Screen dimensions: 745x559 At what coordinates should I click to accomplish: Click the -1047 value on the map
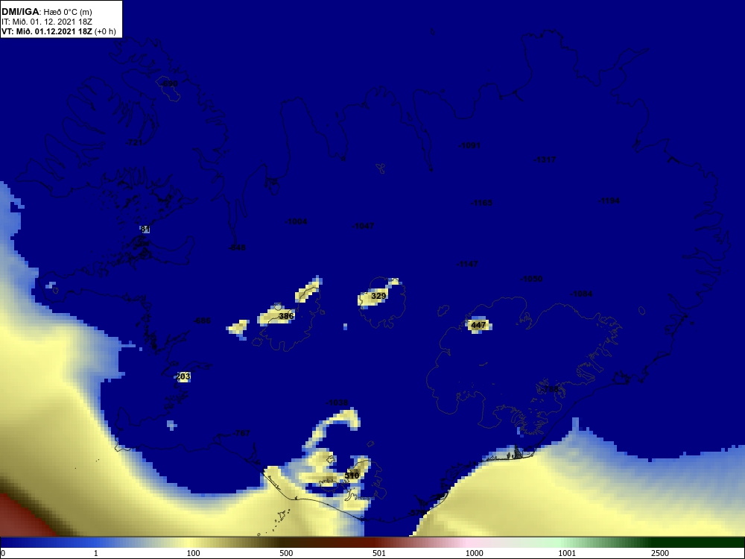[x=363, y=226]
